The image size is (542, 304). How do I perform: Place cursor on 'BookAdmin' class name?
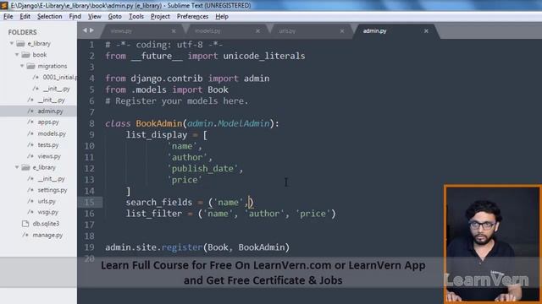tap(158, 123)
